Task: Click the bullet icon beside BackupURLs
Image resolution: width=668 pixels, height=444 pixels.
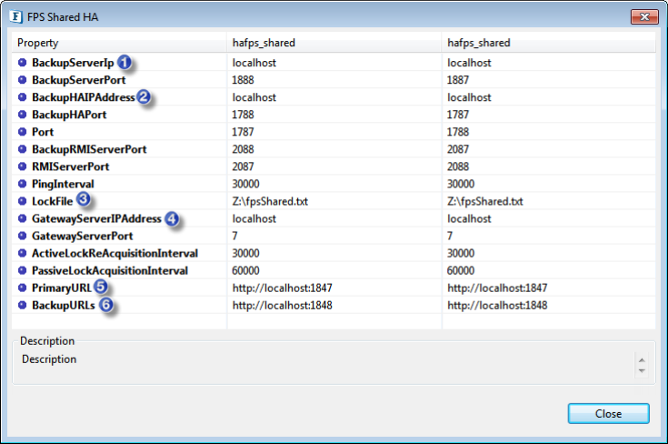Action: click(22, 305)
